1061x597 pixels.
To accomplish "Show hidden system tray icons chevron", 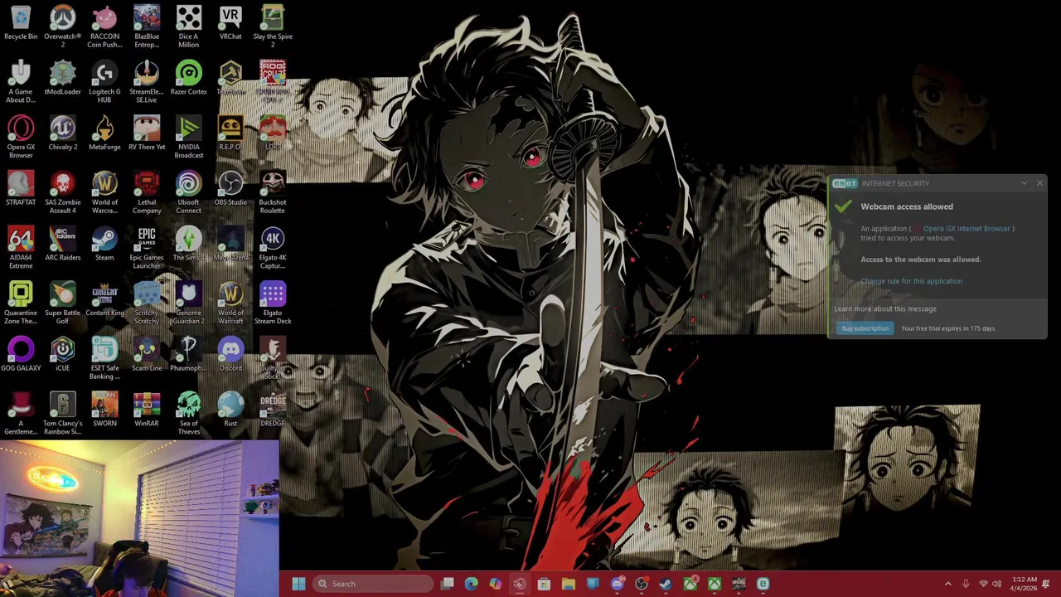I will click(x=948, y=584).
